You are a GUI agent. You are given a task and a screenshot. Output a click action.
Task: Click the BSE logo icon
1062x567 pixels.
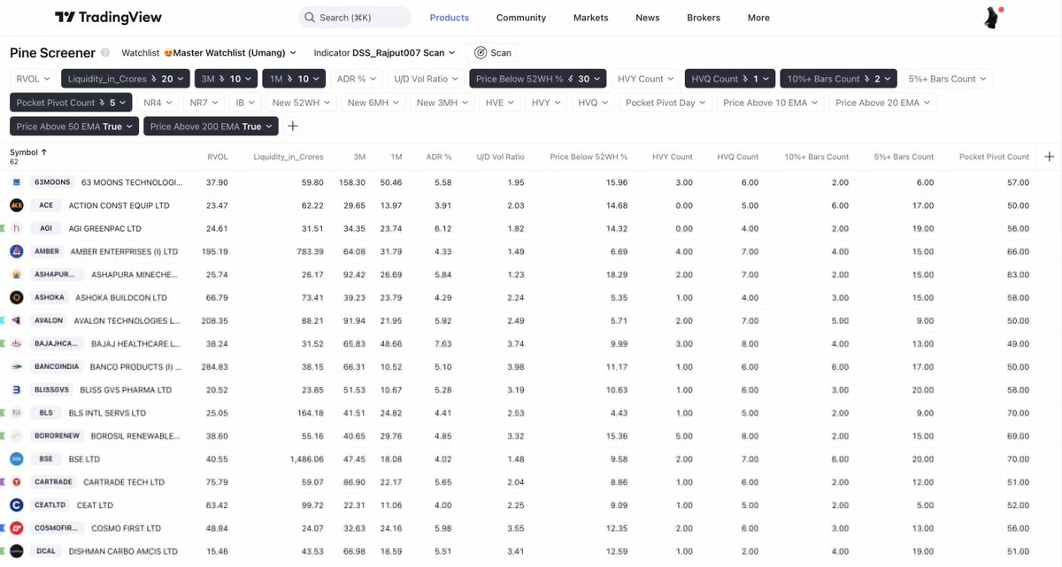[x=16, y=459]
